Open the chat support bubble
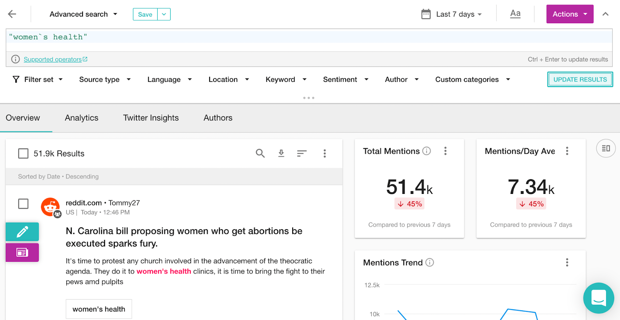Viewport: 620px width, 320px height. coord(598,298)
